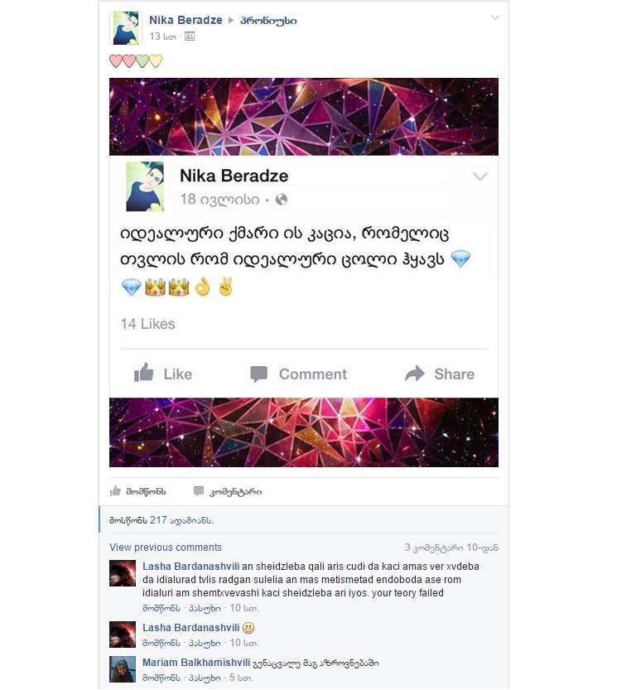Open Nika Beradze's profile picture thumbnail
Viewport: 636px width, 690px height.
coord(126,28)
